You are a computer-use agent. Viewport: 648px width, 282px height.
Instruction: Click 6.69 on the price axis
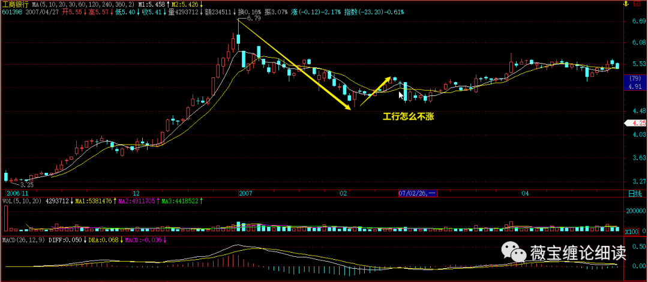click(x=640, y=21)
